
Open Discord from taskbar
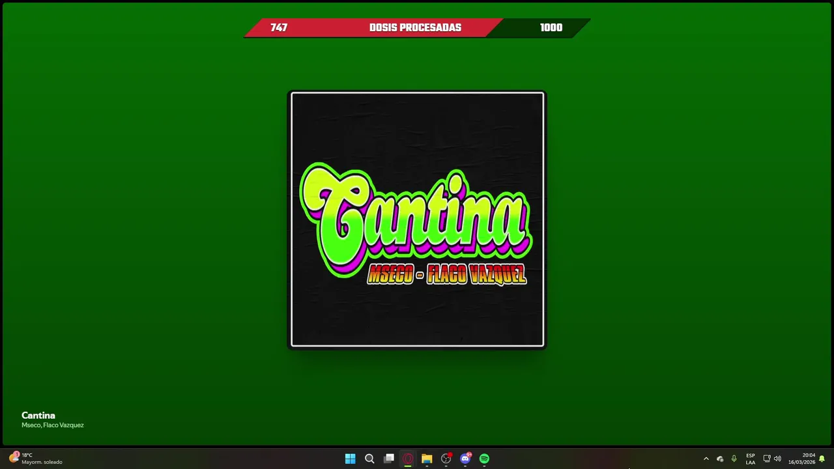(465, 459)
